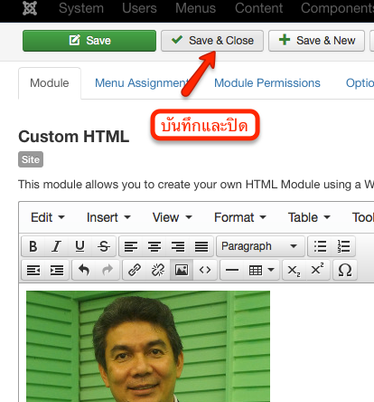374x402 pixels.
Task: Open source code view
Action: [x=205, y=270]
